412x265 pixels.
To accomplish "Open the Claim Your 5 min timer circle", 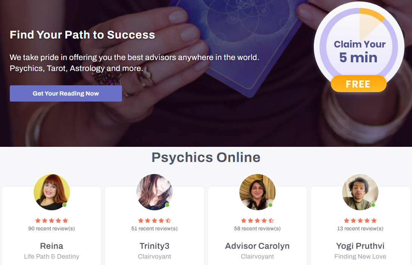I will click(359, 47).
